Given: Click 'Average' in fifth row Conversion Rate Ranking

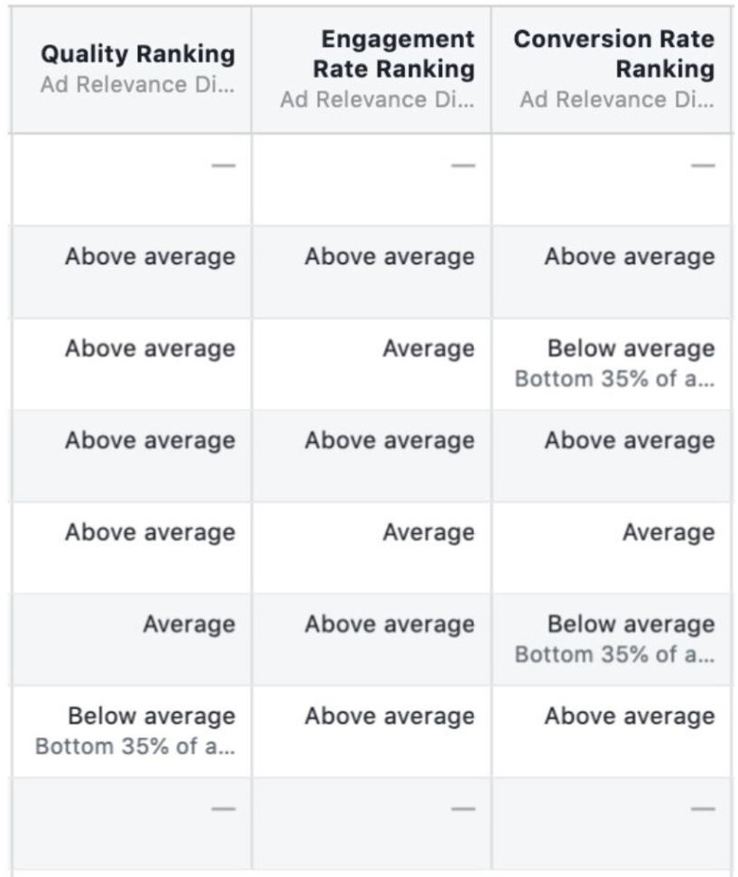Looking at the screenshot, I should click(669, 532).
